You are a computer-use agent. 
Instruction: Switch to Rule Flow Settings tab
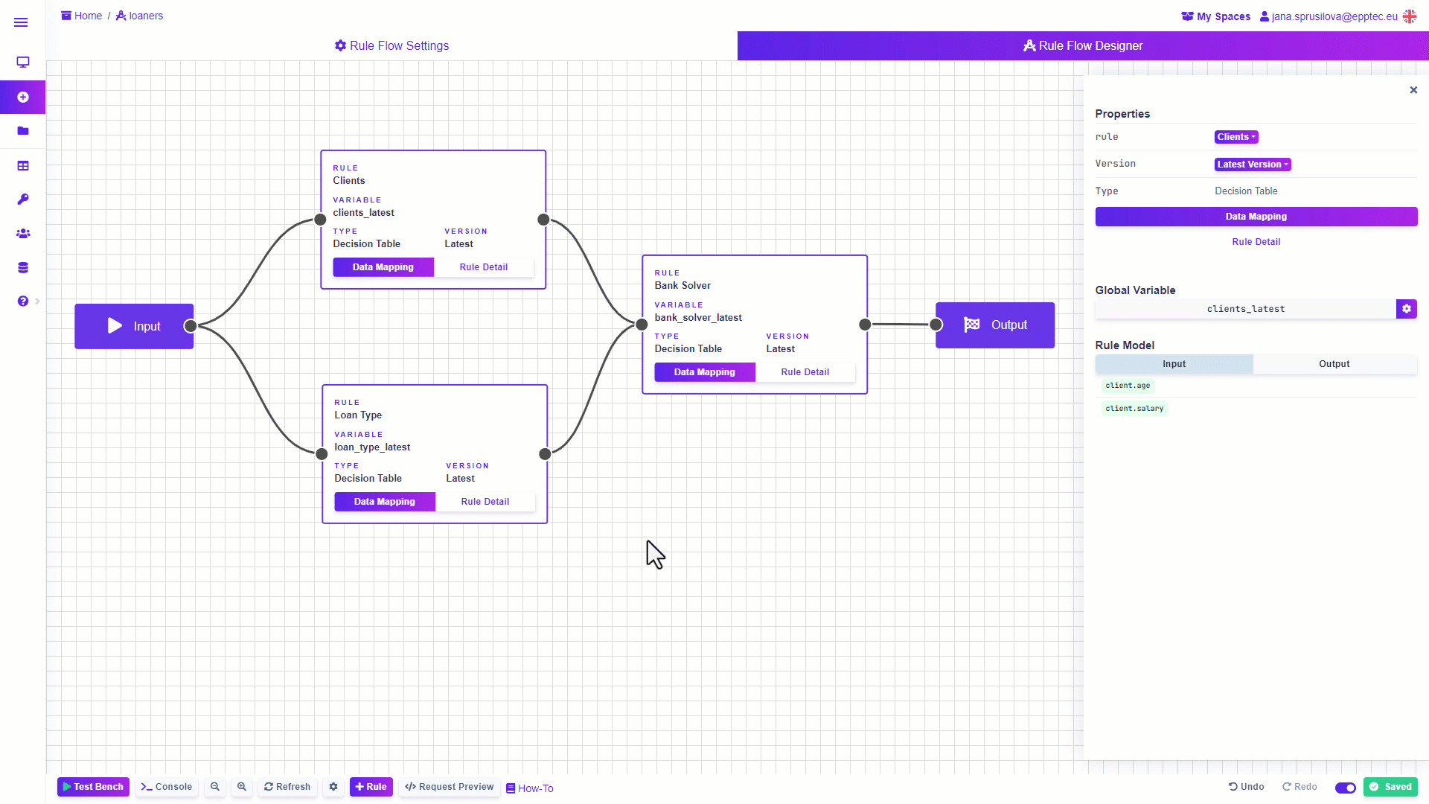pos(391,46)
